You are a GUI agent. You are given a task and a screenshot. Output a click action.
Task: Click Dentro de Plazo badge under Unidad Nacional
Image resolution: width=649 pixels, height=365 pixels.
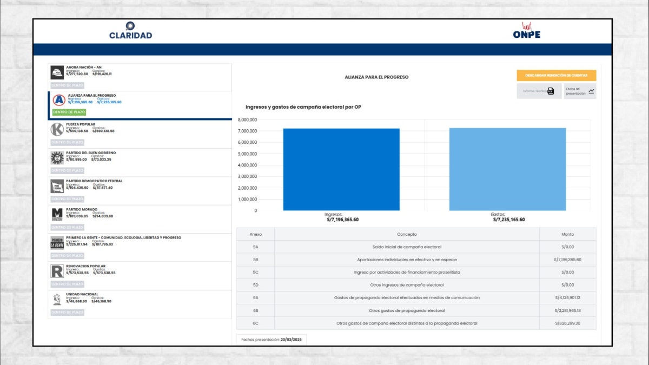coord(67,312)
